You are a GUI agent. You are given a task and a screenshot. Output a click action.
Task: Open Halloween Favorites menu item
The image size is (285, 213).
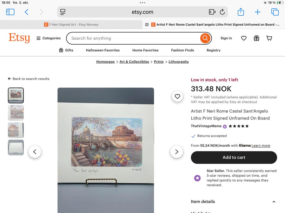click(x=103, y=50)
